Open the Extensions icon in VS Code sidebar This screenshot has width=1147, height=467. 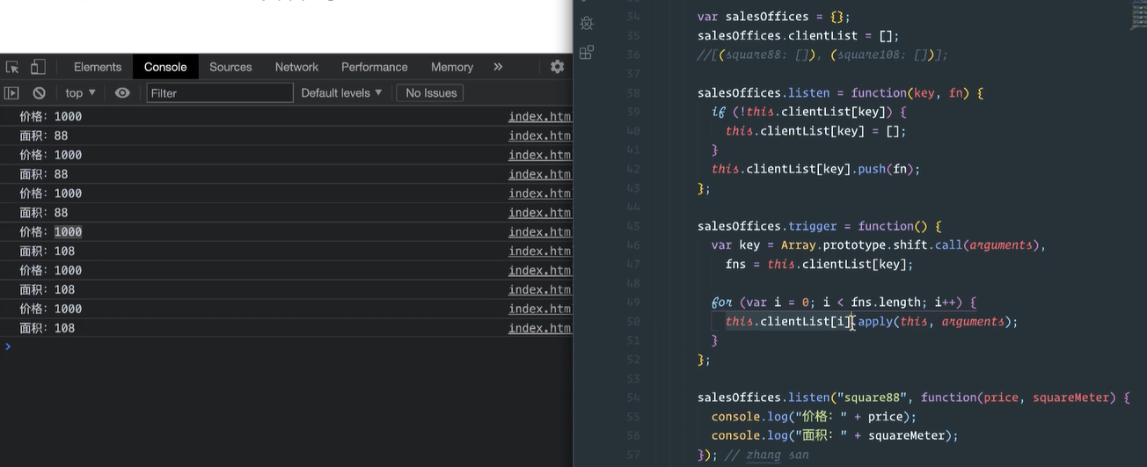click(x=587, y=52)
